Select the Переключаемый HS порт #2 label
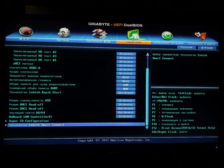The image size is (224, 168). [35, 52]
